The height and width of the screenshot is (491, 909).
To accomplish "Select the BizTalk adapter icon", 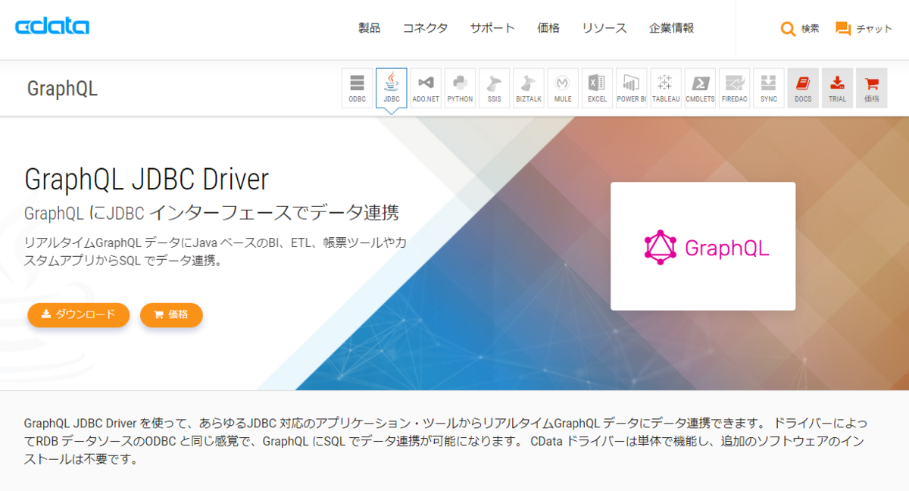I will [x=529, y=88].
